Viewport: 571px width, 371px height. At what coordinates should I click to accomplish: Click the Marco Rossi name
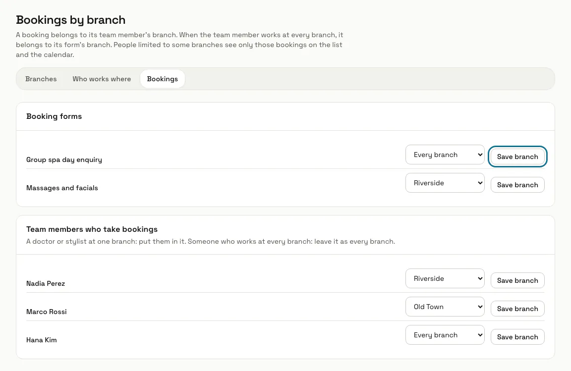point(46,312)
